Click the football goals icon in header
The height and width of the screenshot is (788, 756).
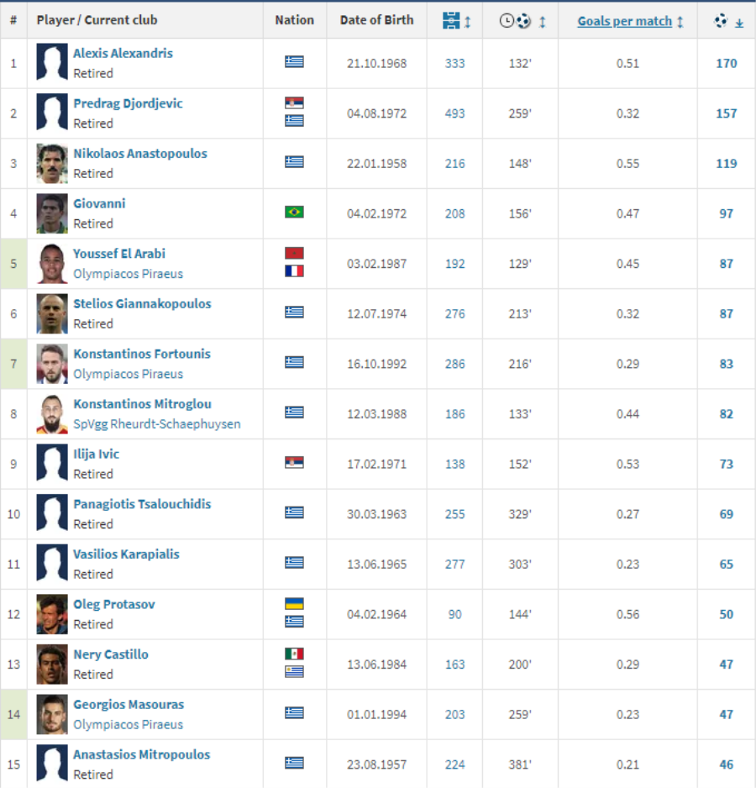coord(721,21)
